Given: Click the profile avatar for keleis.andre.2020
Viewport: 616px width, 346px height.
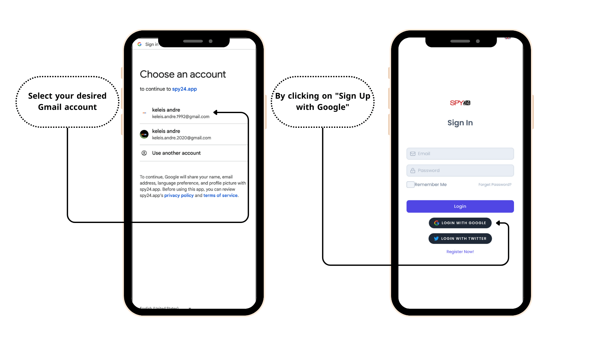Looking at the screenshot, I should pos(145,134).
